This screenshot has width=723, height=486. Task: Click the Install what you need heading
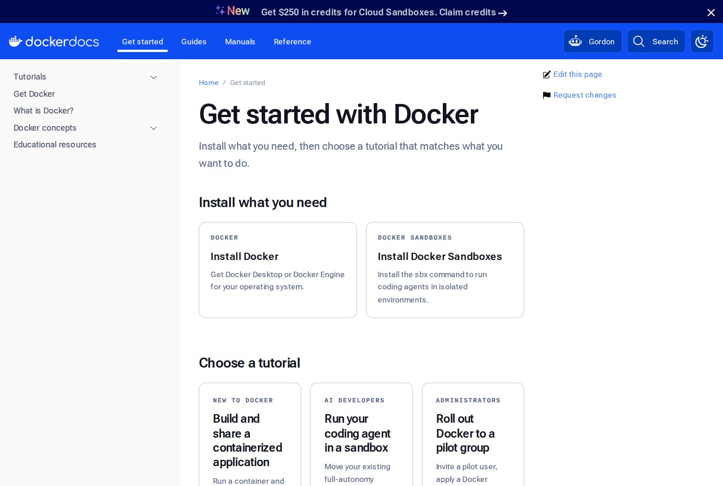point(263,203)
